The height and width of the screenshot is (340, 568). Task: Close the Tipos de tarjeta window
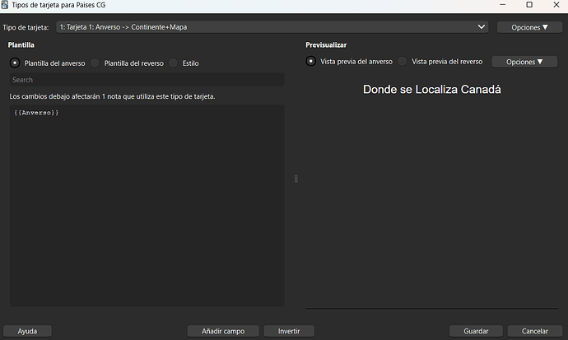coord(556,5)
